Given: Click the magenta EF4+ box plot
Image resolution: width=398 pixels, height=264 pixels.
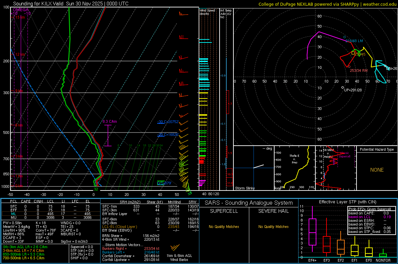Looking at the screenshot, I should 312,232.
